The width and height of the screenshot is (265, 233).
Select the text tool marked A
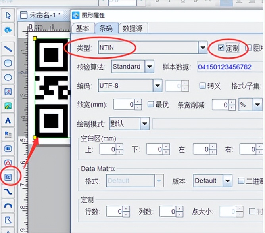tap(8, 120)
